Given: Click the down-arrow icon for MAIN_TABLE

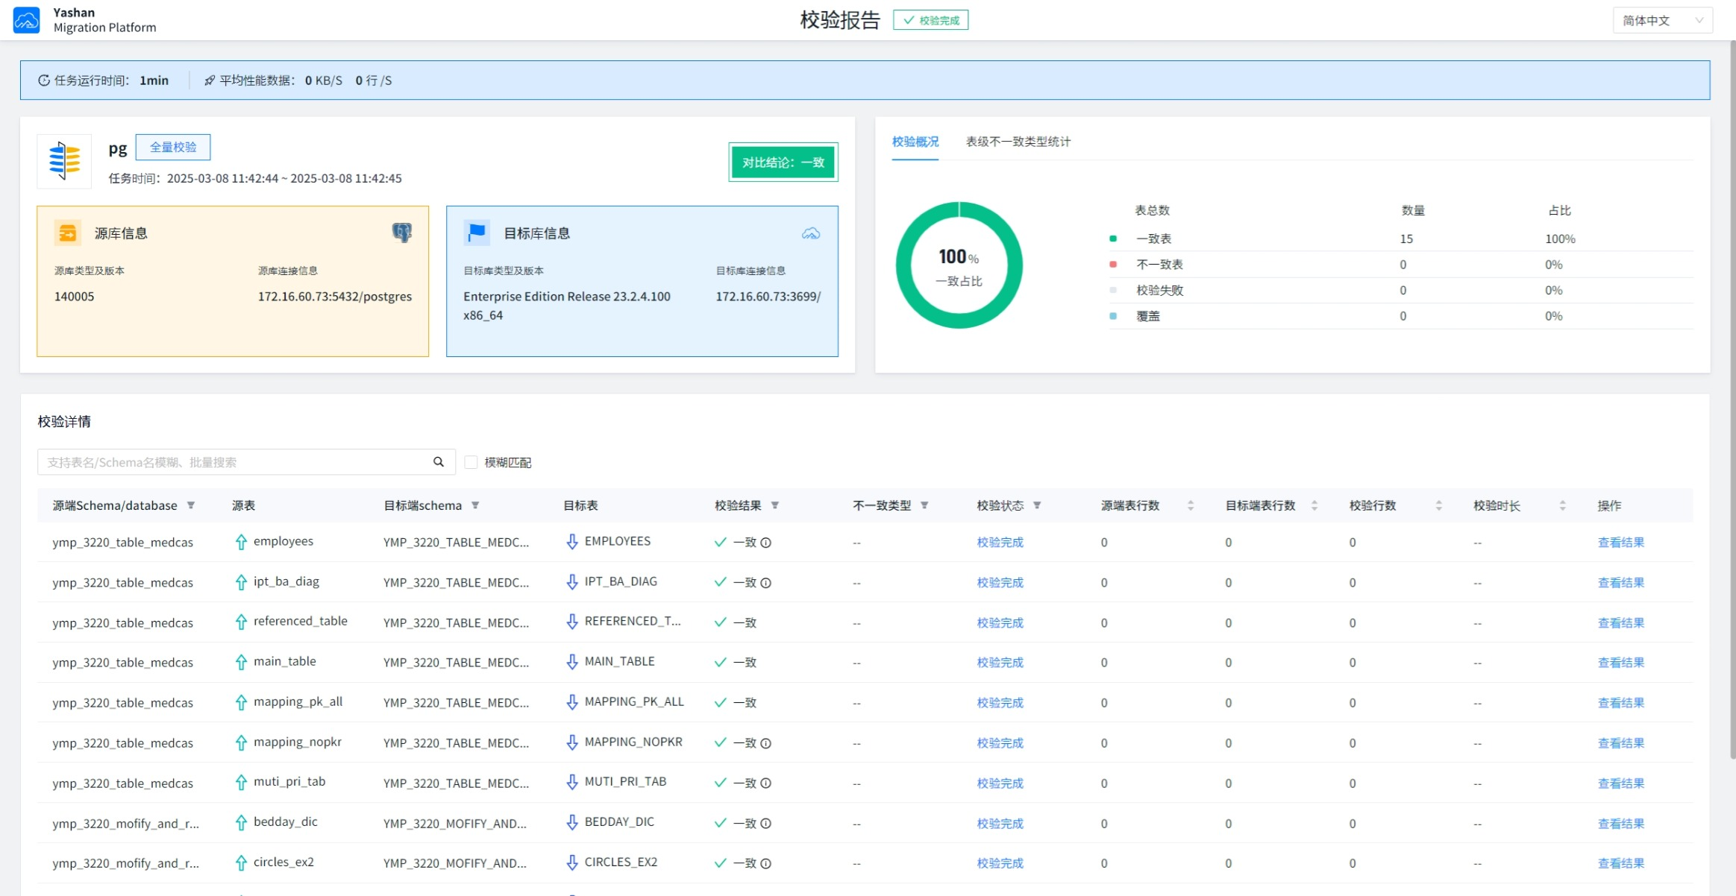Looking at the screenshot, I should [572, 662].
